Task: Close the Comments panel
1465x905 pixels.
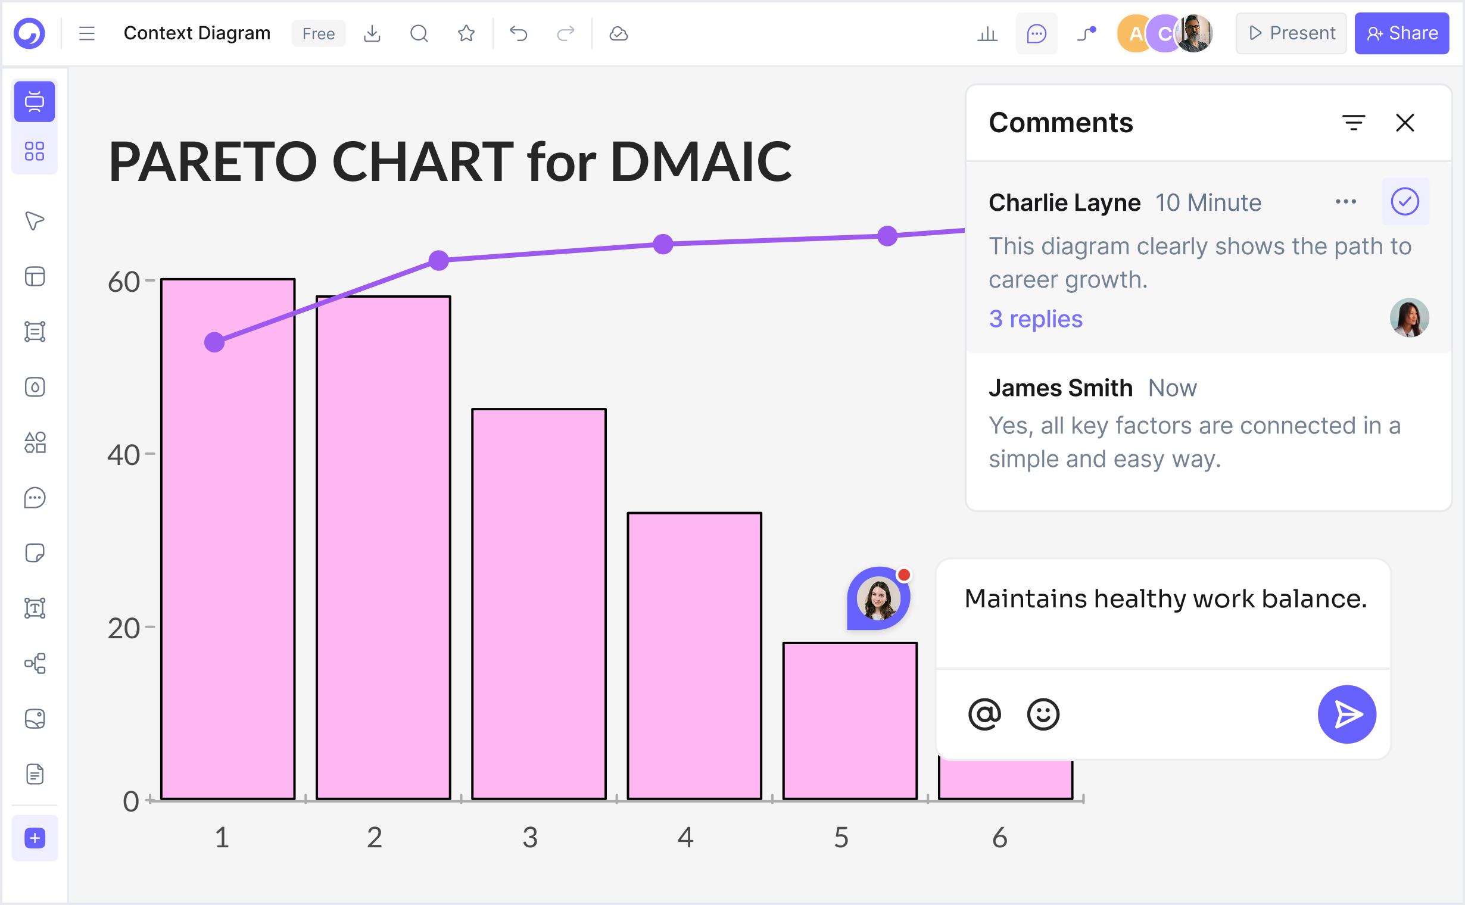Action: [x=1404, y=123]
